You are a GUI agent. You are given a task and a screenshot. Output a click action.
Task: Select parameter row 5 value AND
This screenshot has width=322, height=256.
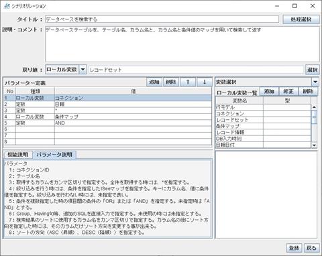[133, 123]
